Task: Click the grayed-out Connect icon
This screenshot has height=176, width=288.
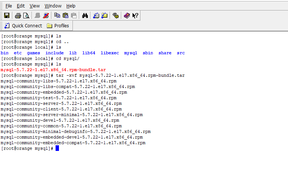Action: (x=37, y=16)
